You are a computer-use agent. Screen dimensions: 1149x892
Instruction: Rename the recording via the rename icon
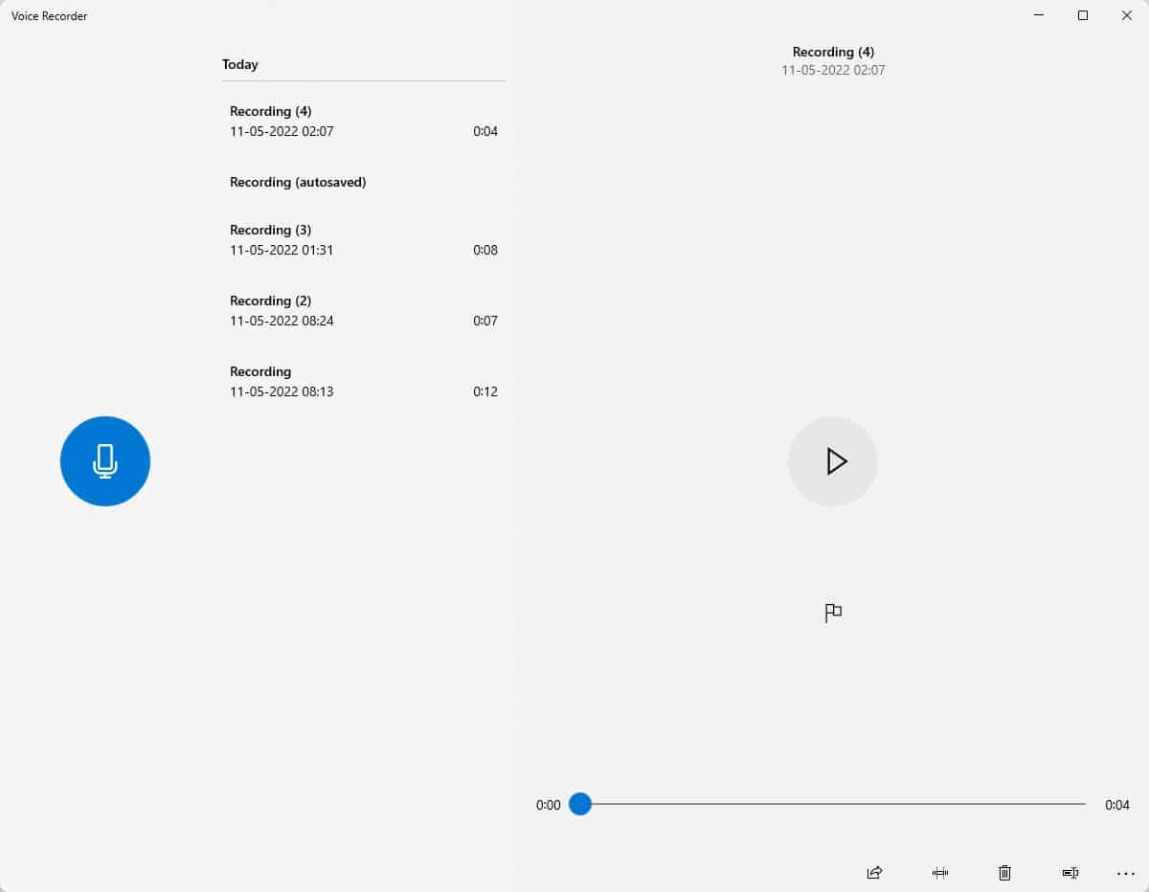(x=1070, y=873)
